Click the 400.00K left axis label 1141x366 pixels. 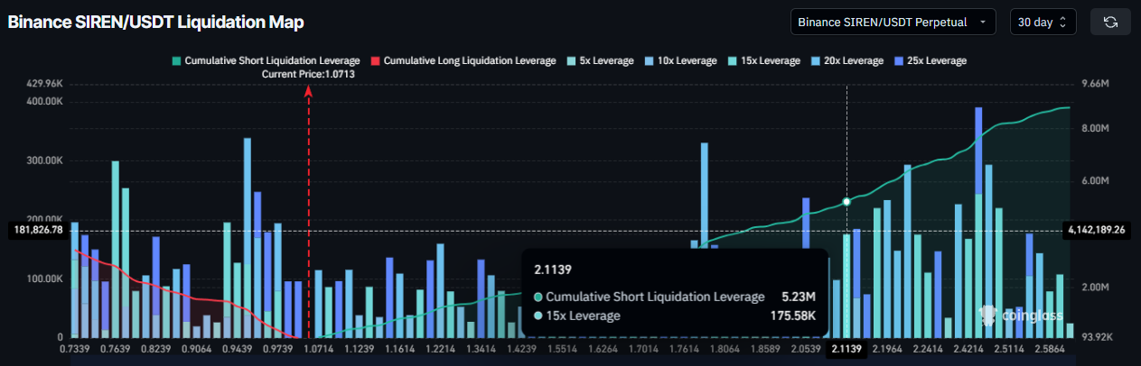tap(45, 102)
